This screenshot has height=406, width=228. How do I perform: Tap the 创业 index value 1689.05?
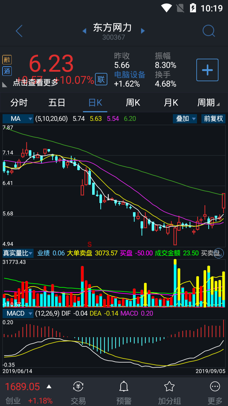pos(22,387)
